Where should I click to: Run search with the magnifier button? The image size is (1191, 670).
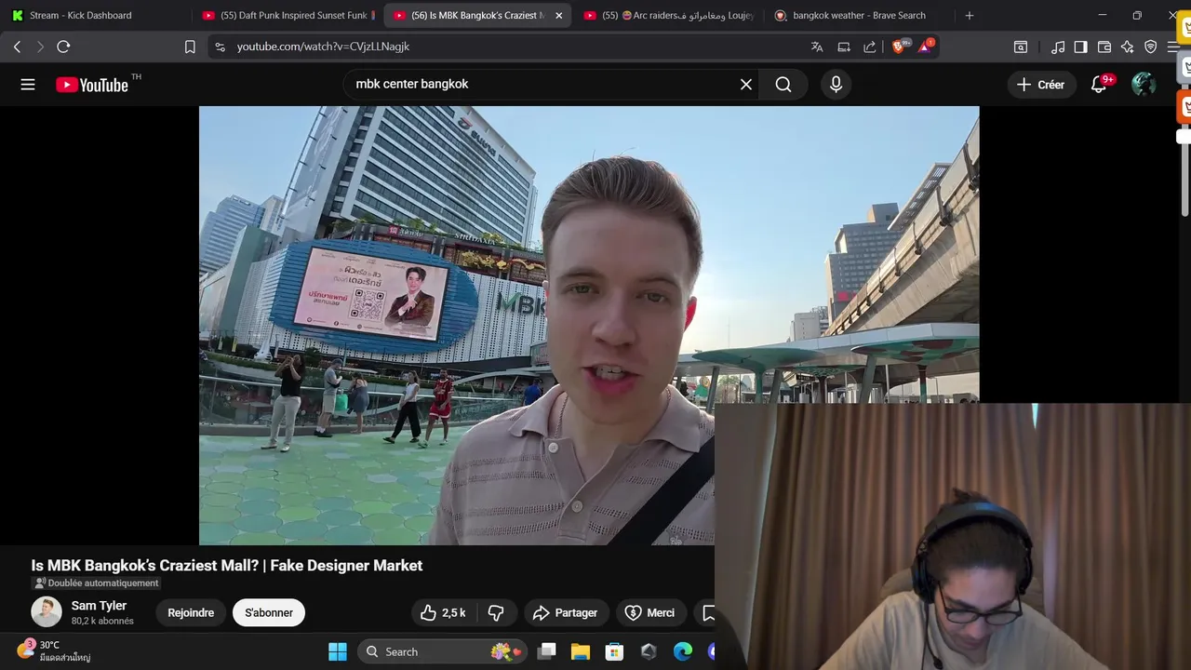click(783, 85)
